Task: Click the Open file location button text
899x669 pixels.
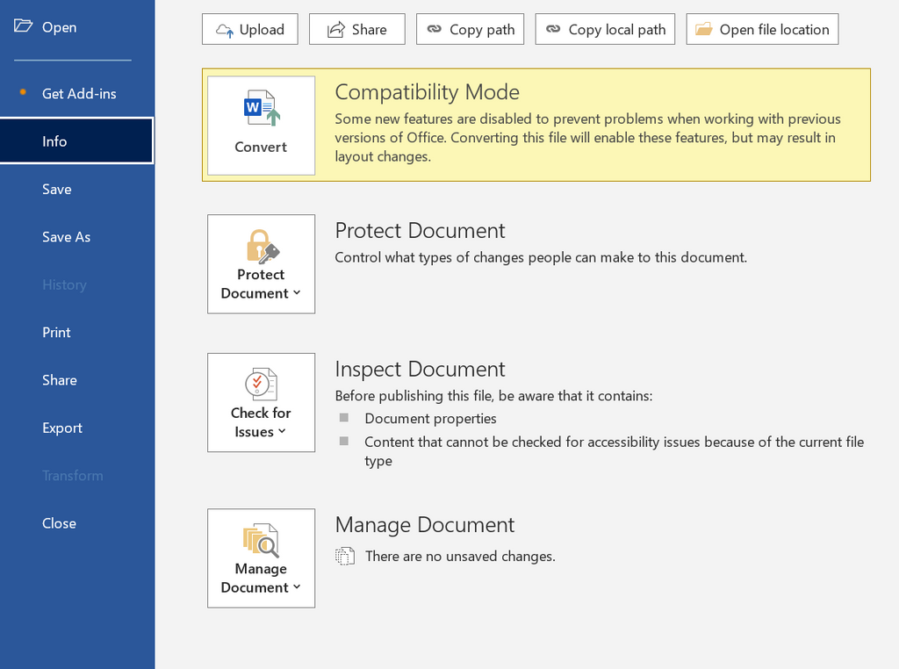Action: coord(774,30)
